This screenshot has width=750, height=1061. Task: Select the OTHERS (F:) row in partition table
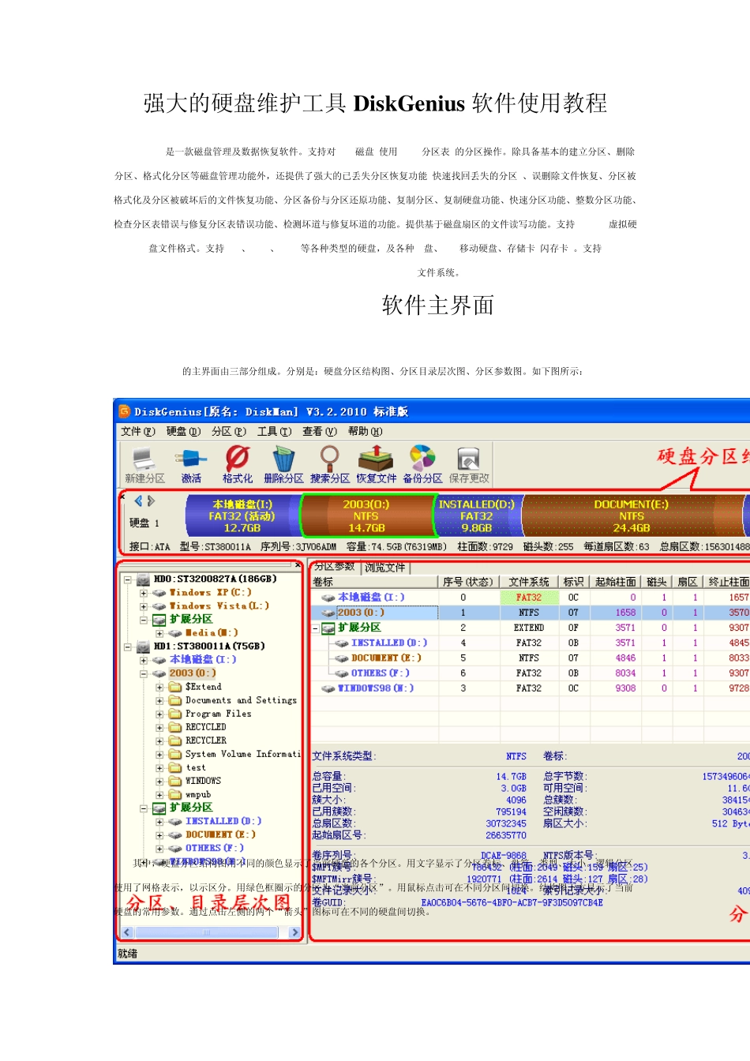click(531, 673)
